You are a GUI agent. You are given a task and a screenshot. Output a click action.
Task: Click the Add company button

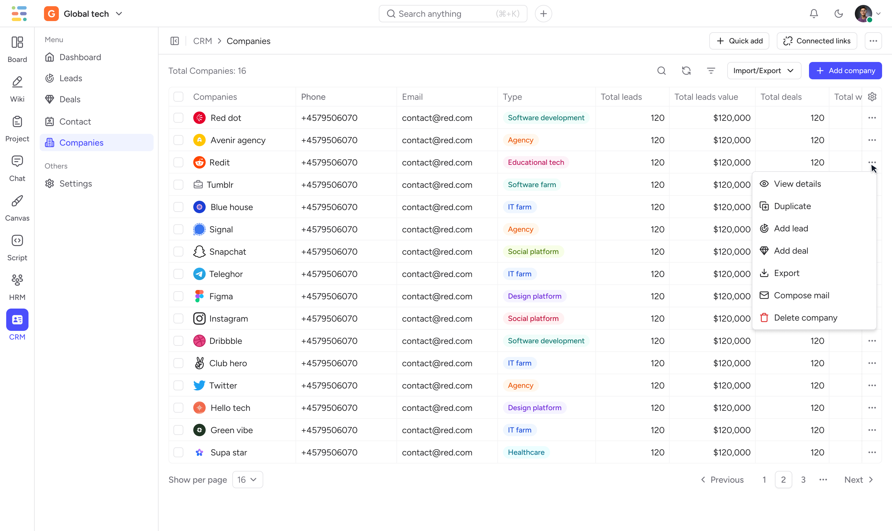(x=845, y=71)
